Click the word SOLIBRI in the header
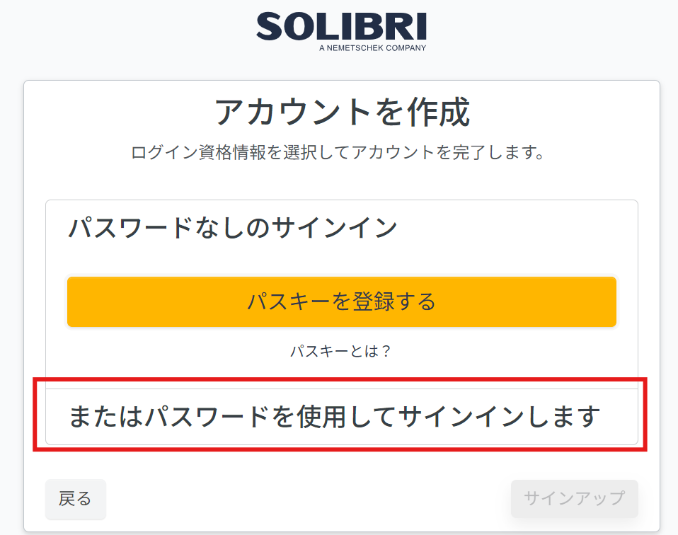This screenshot has height=535, width=678. tap(341, 26)
